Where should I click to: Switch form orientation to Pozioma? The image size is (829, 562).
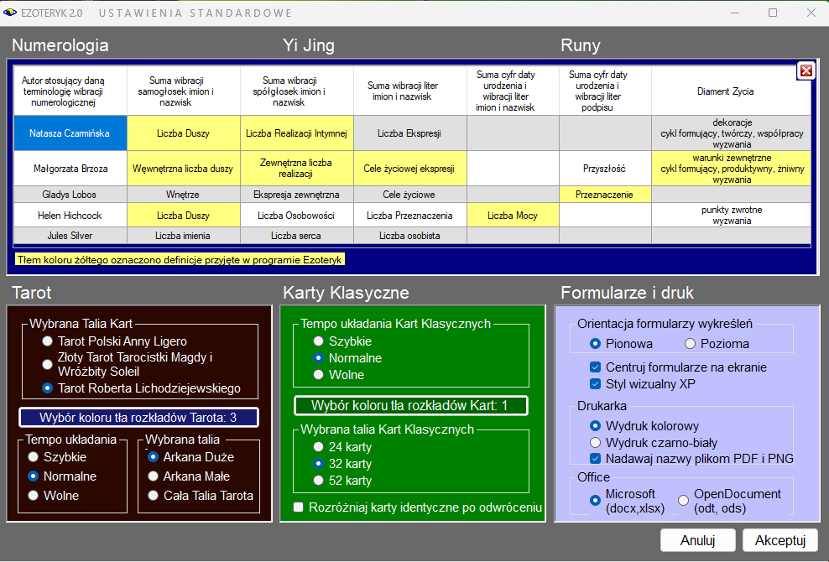coord(691,343)
